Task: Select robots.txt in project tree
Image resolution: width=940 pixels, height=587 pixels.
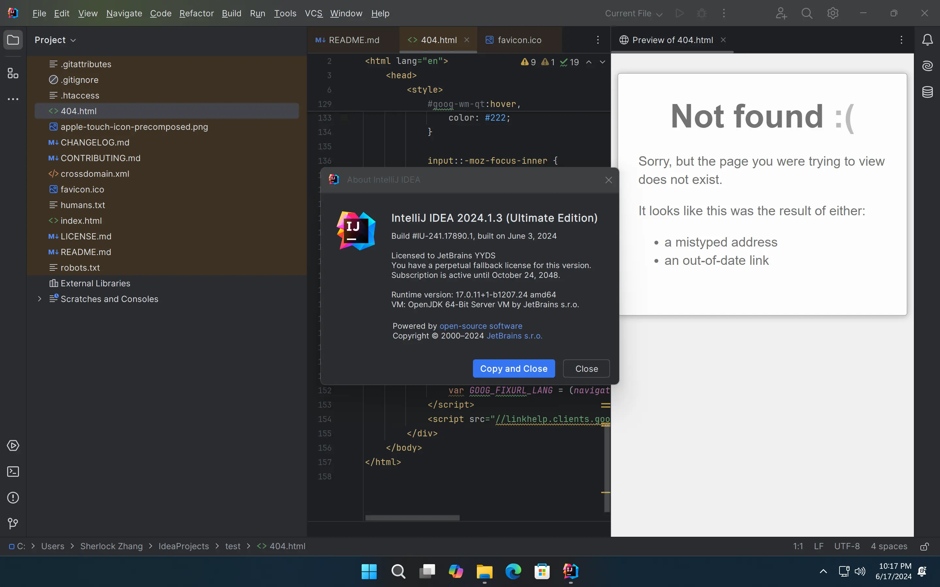Action: (167, 267)
